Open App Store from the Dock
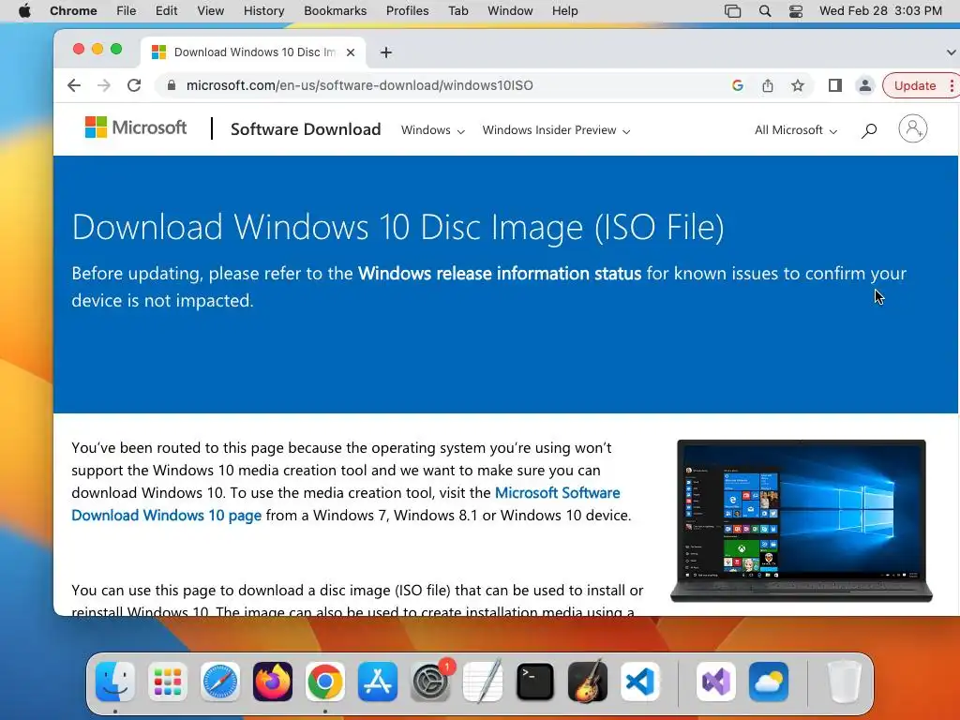The width and height of the screenshot is (960, 720). (378, 682)
